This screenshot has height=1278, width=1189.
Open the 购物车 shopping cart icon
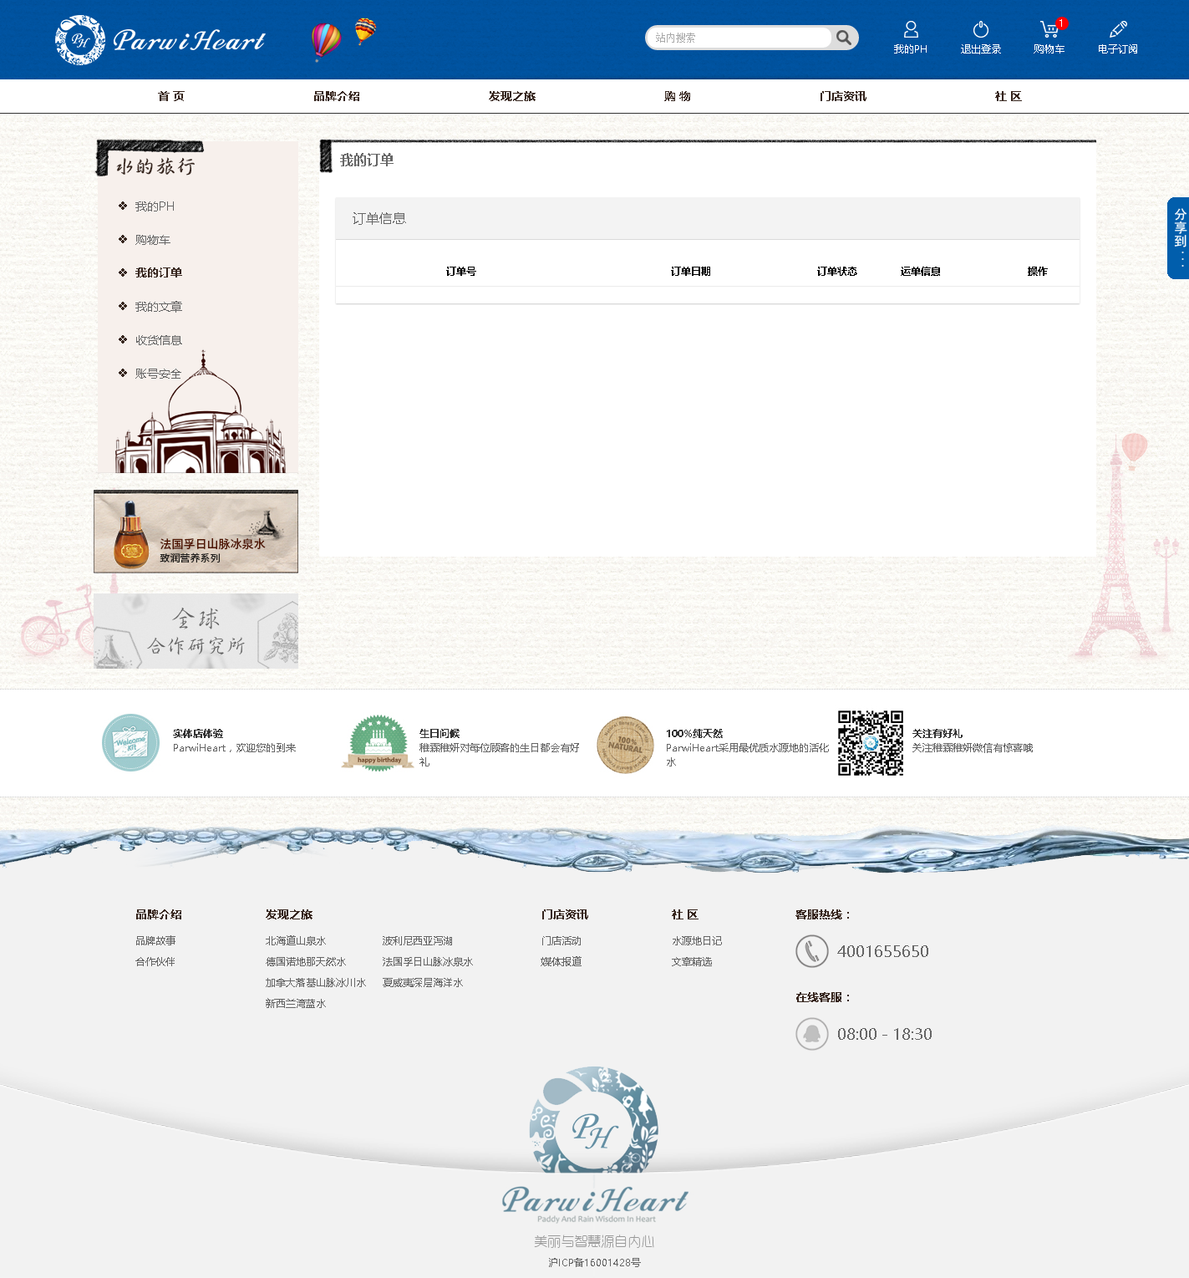pos(1049,30)
